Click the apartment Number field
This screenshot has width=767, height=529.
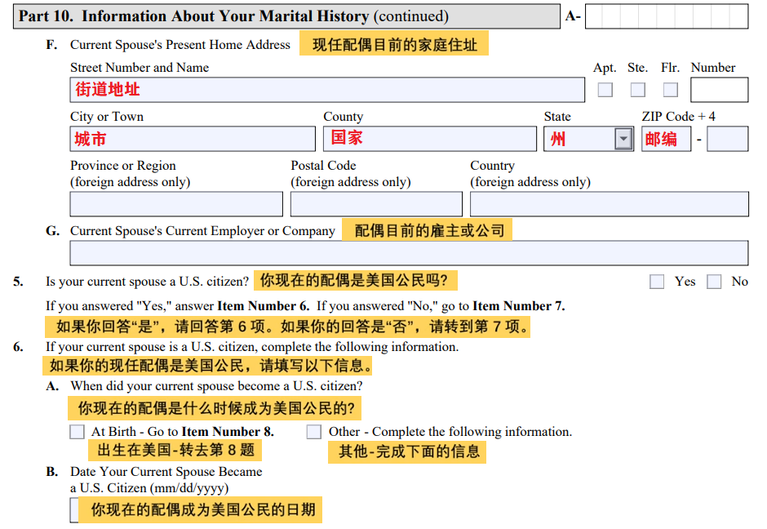(x=719, y=90)
